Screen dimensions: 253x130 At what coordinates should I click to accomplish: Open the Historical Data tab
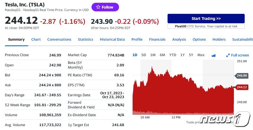(112, 40)
